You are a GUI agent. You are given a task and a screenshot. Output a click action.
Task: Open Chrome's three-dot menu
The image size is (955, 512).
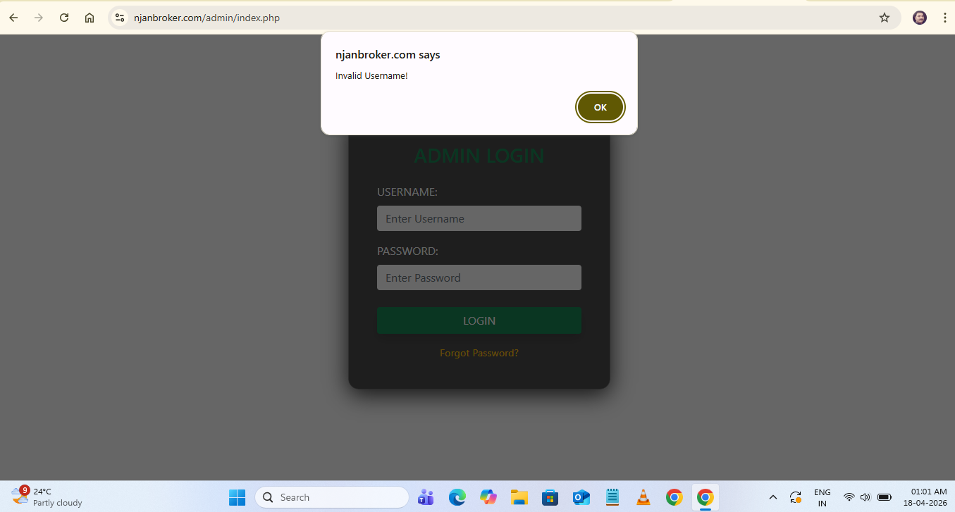click(x=944, y=18)
